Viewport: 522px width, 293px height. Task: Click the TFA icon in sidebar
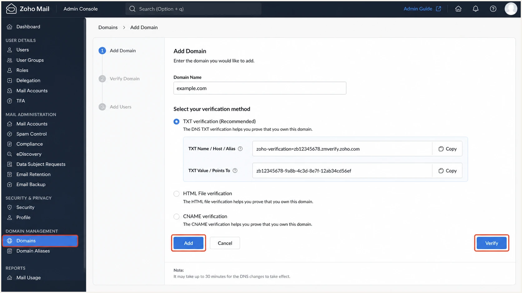[x=10, y=101]
